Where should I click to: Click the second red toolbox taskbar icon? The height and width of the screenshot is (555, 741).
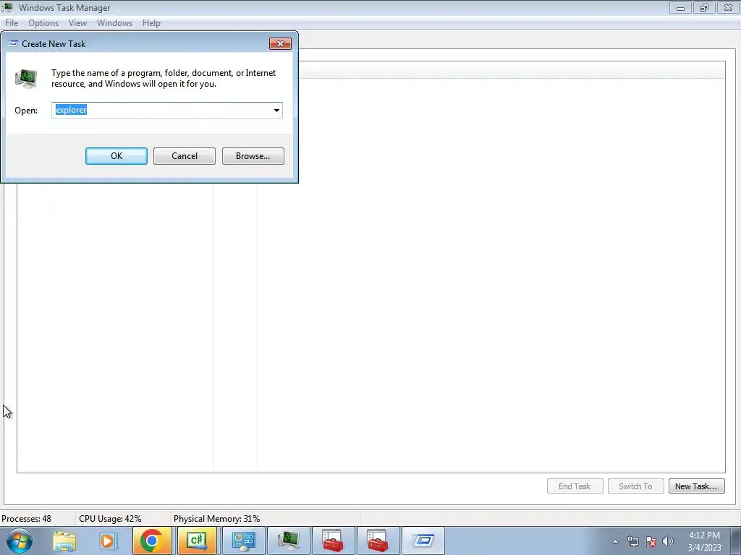(x=378, y=541)
